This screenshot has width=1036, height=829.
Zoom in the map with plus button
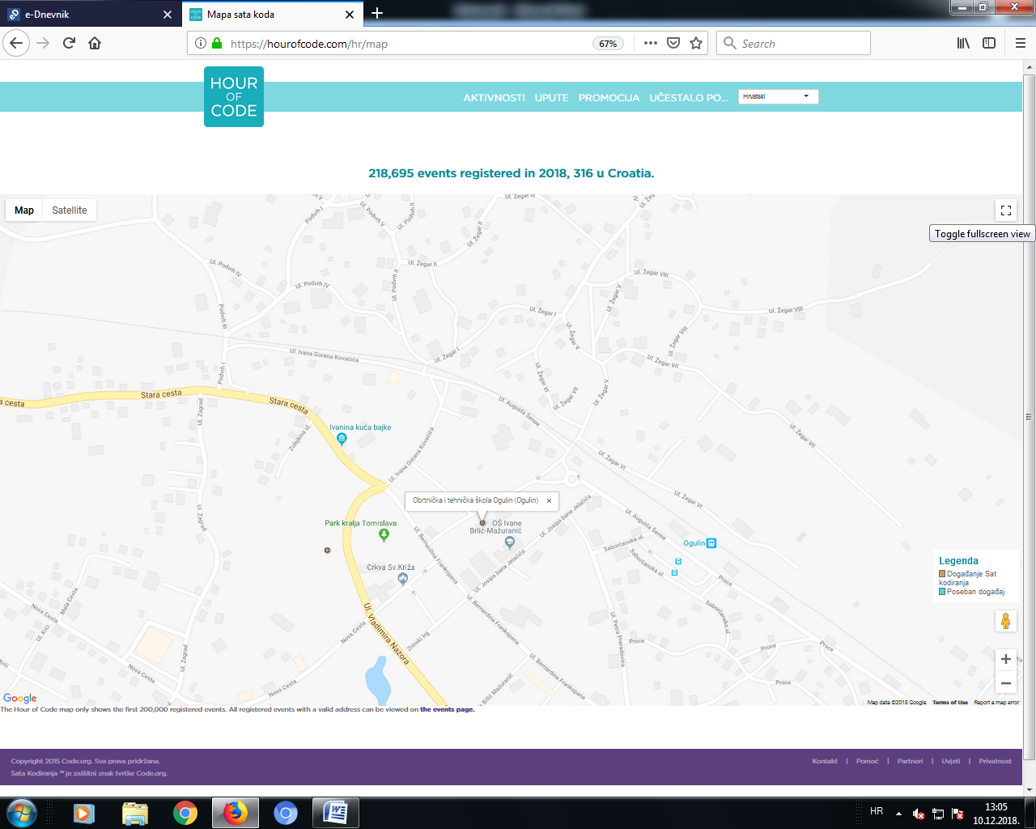coord(1006,659)
